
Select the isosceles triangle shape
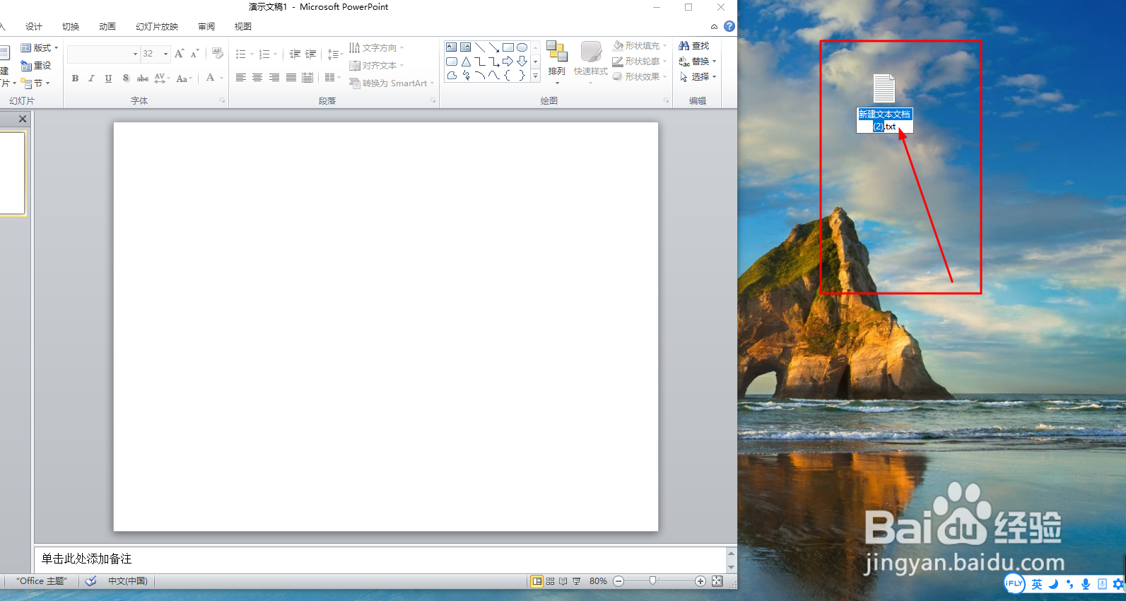point(465,62)
